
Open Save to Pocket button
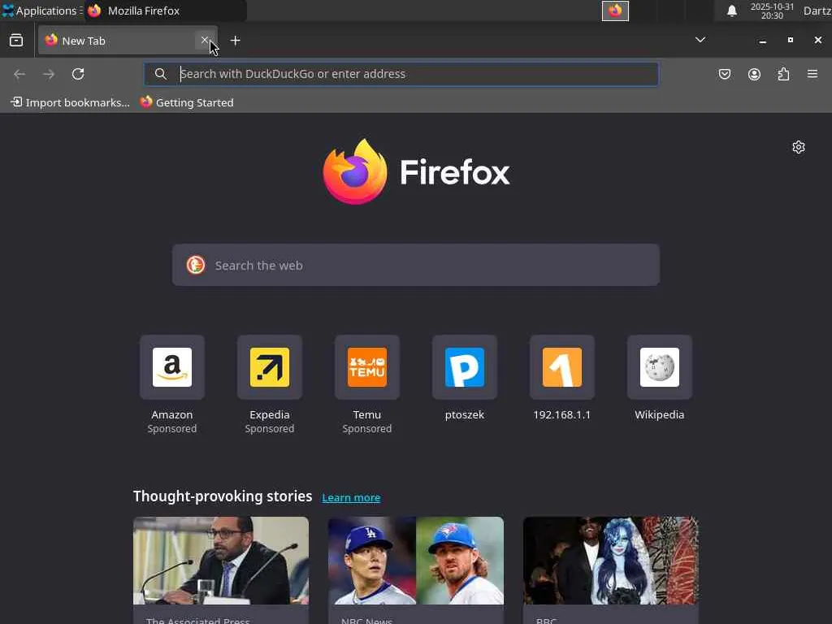point(724,74)
